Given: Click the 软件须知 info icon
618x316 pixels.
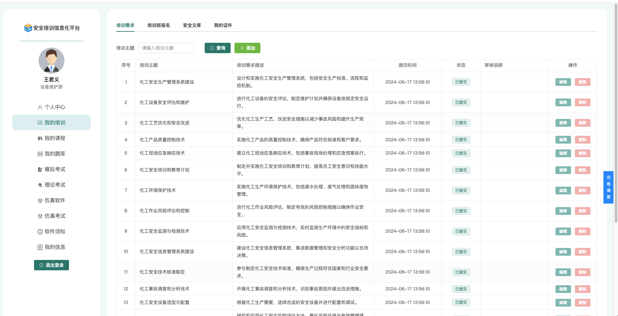Looking at the screenshot, I should tap(40, 232).
